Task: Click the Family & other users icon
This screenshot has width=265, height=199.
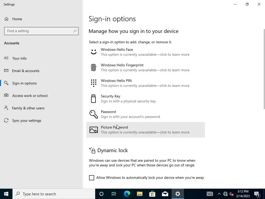Action: (x=6, y=108)
